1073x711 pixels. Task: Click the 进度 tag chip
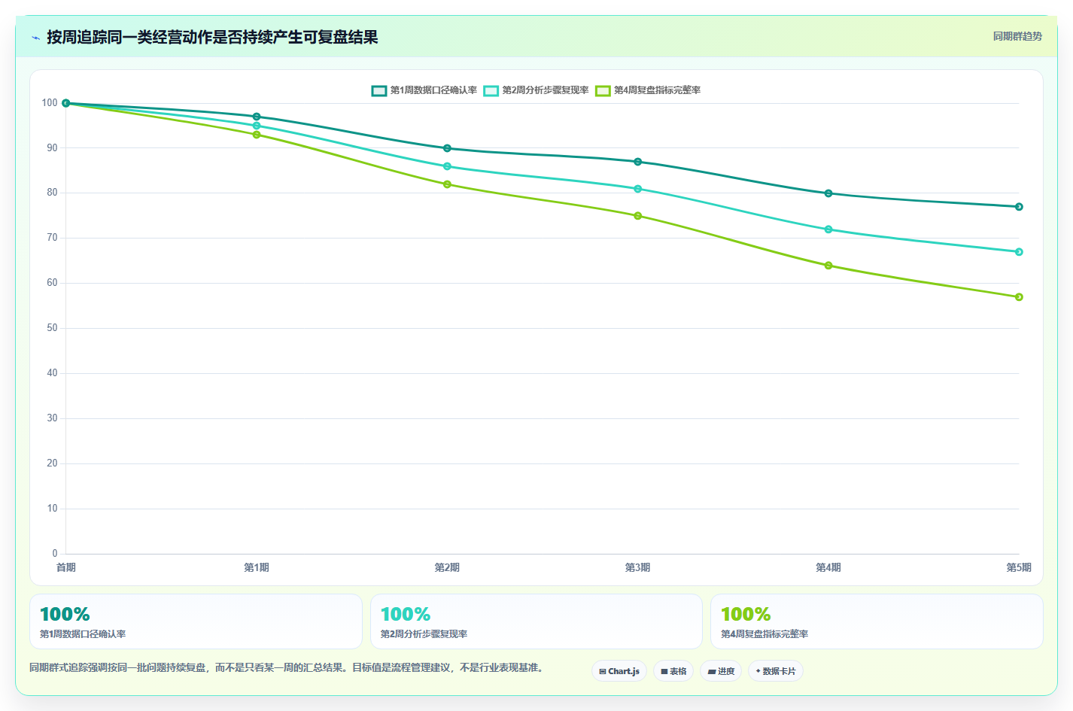(721, 671)
